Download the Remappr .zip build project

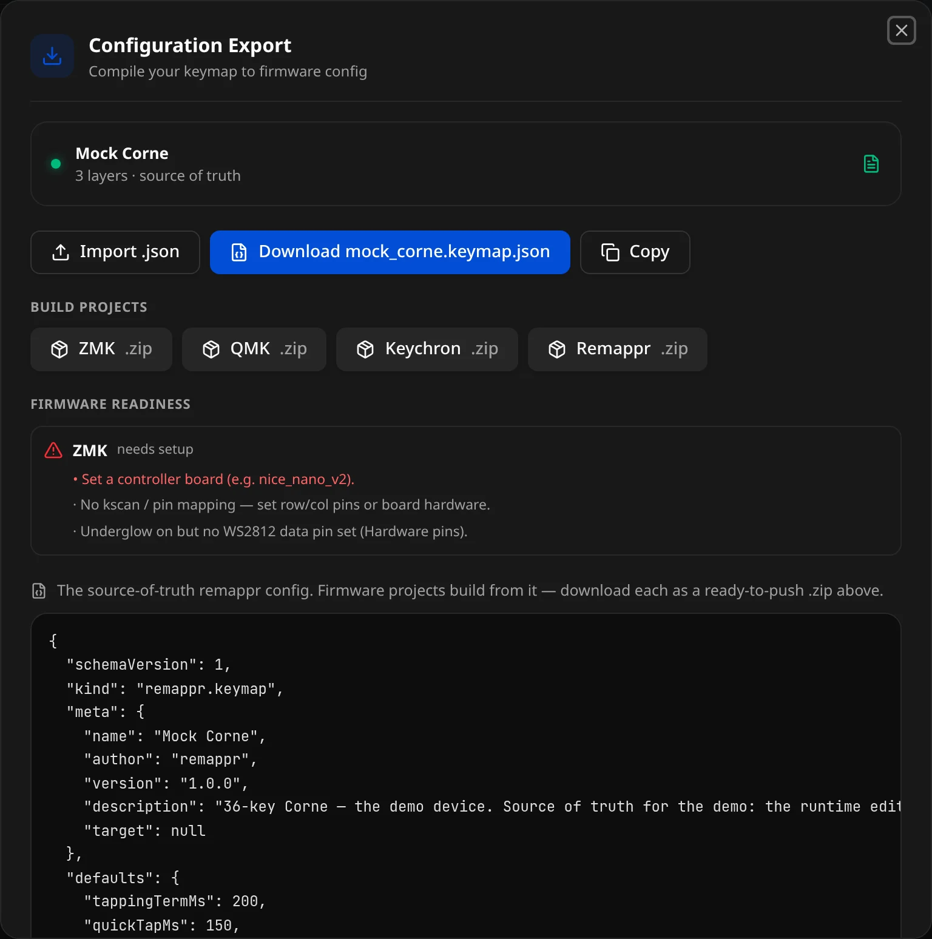[618, 349]
